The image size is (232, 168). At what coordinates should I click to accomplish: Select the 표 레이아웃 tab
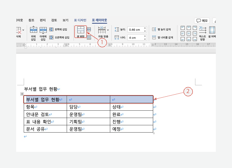99,20
